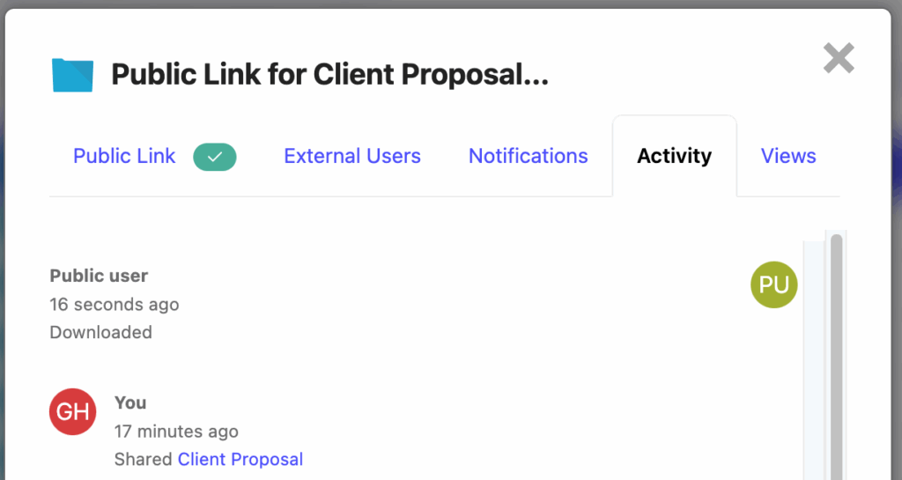Viewport: 902px width, 480px height.
Task: Go to the Notifications tab
Action: pos(528,157)
